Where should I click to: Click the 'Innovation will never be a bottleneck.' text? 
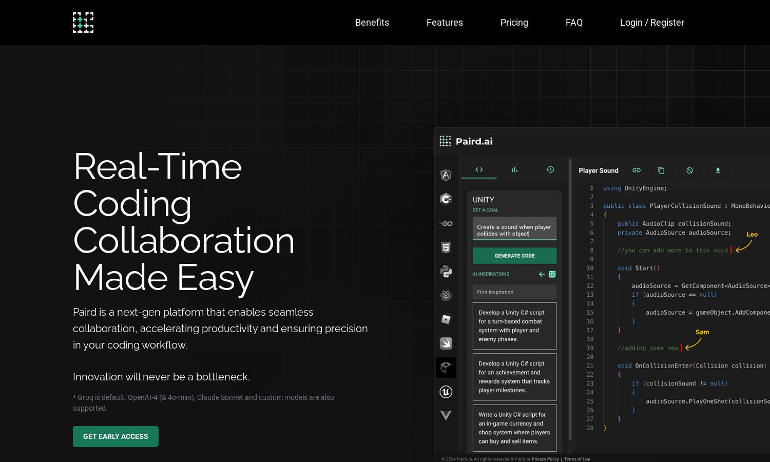[161, 377]
